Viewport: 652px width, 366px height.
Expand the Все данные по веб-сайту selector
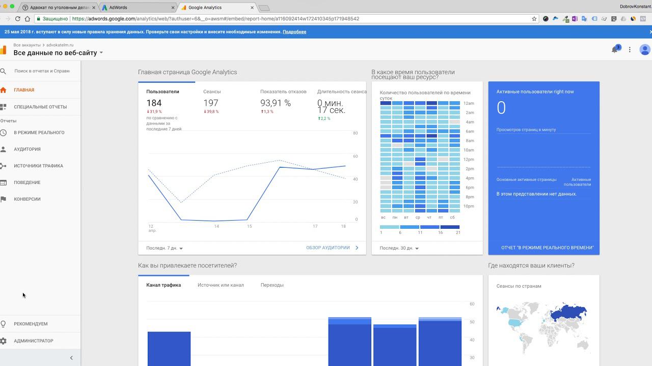58,53
